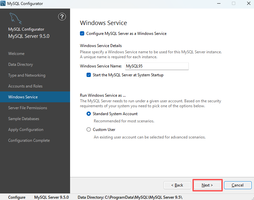Viewport: 254px width, 200px height.
Task: Minimize the MySQL Configurator window
Action: coord(219,3)
